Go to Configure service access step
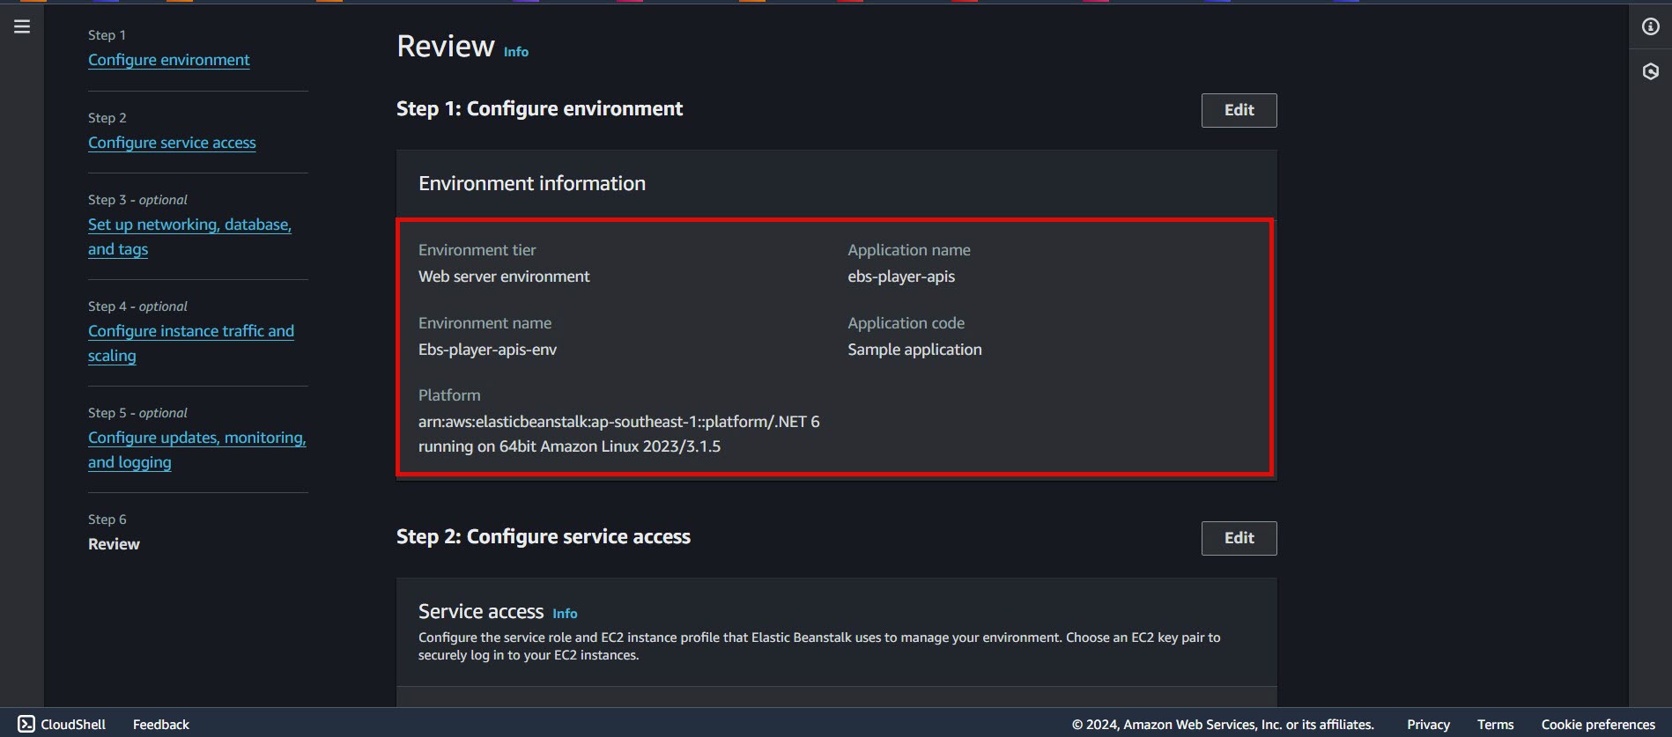The width and height of the screenshot is (1672, 737). click(172, 143)
